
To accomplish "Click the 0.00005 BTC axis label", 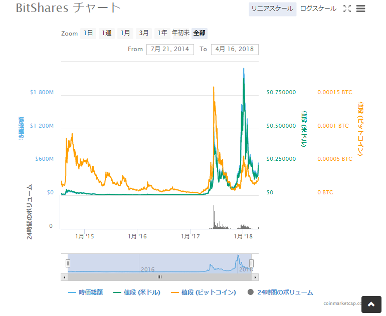I will pos(335,159).
